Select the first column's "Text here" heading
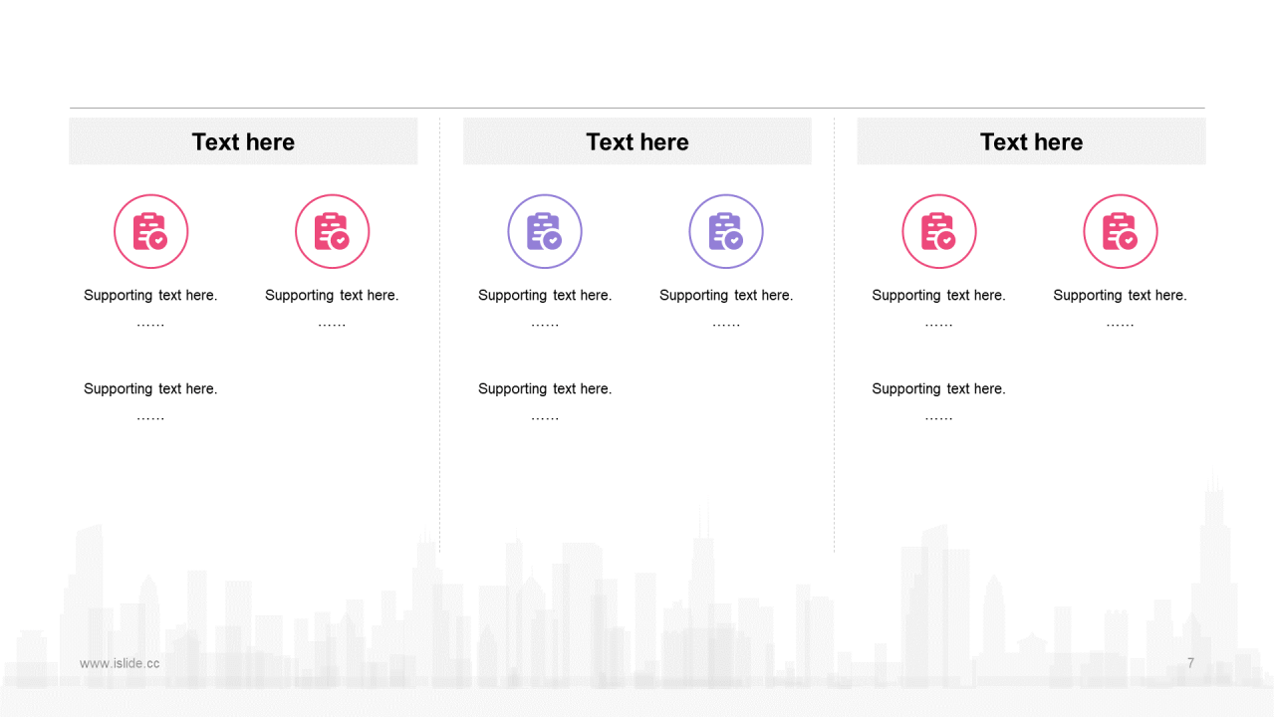This screenshot has height=717, width=1275. 243,142
